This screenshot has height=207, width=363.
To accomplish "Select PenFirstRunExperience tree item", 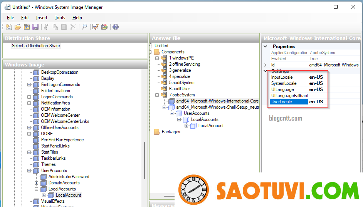I will [x=62, y=140].
